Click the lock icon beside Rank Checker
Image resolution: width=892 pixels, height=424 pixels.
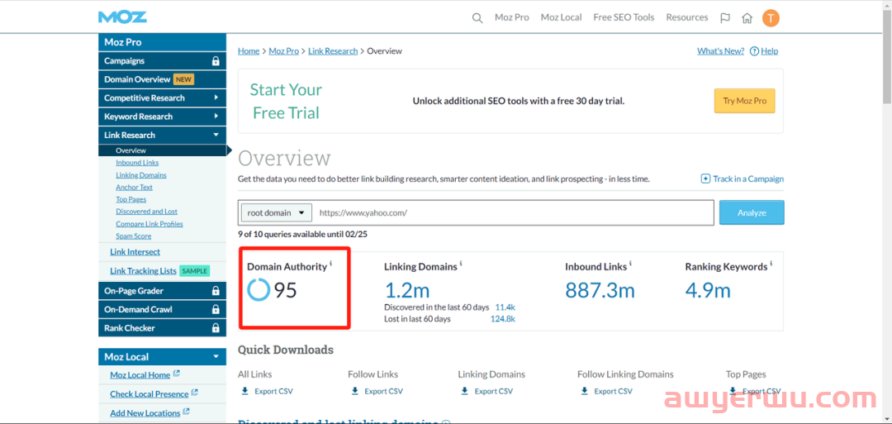click(x=216, y=328)
